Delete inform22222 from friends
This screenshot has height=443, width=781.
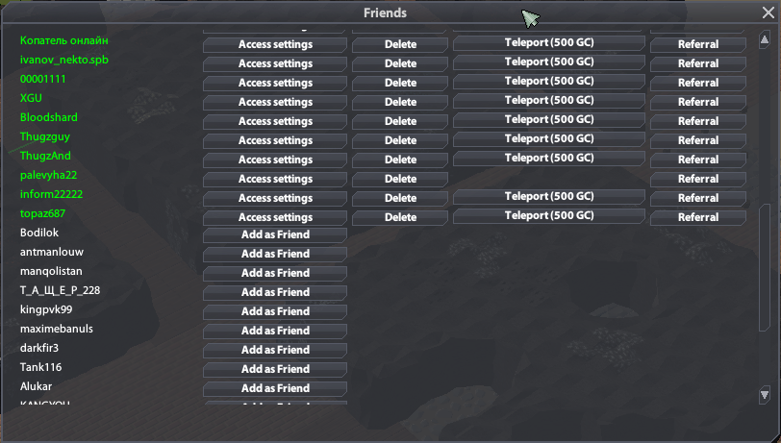point(400,198)
